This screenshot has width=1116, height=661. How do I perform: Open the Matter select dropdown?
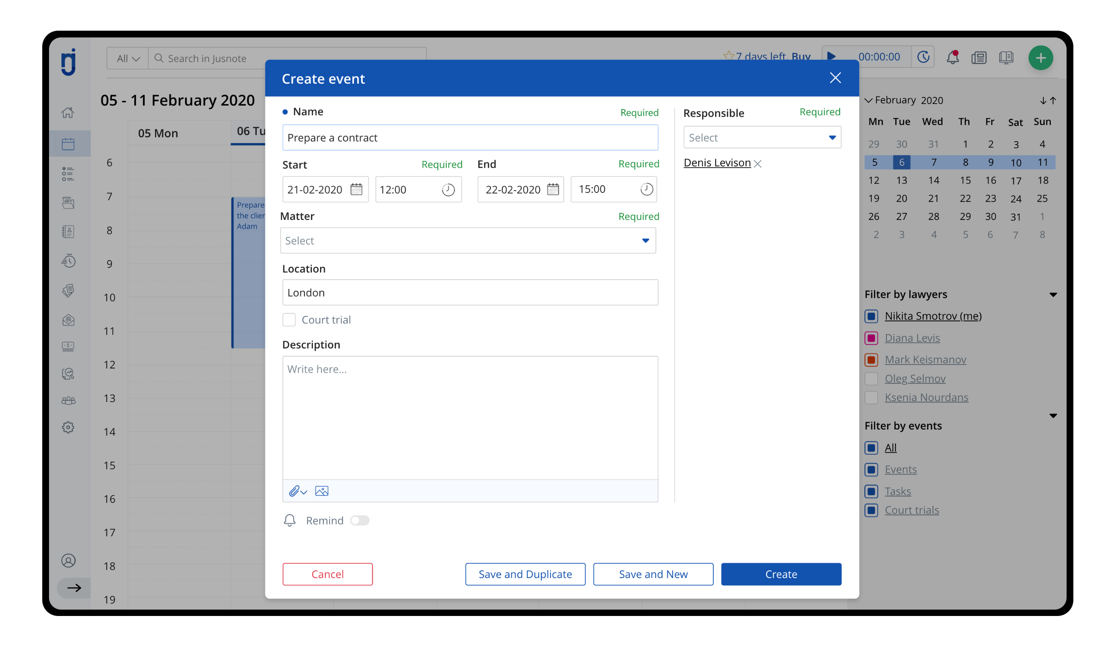click(468, 241)
